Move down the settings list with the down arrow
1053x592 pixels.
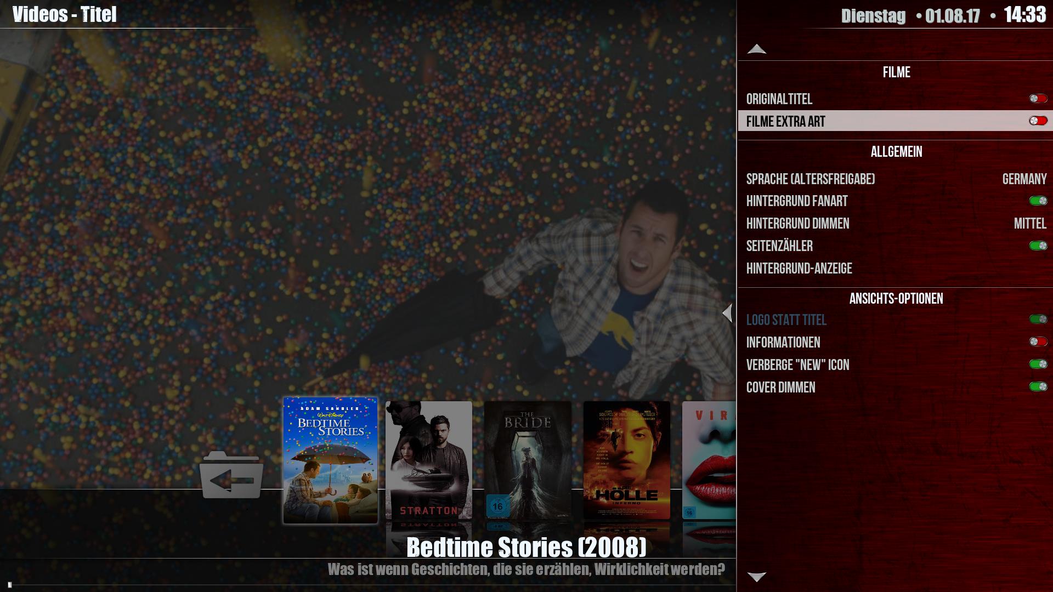click(757, 577)
